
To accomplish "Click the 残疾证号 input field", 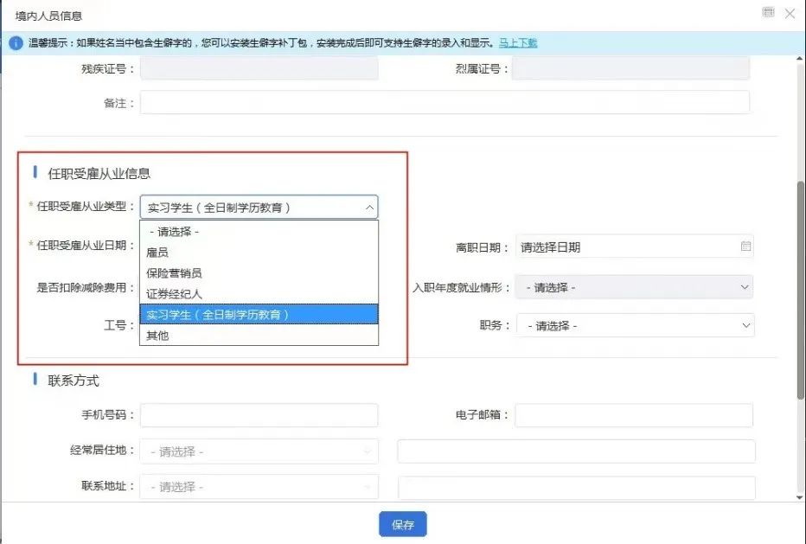I will click(259, 68).
